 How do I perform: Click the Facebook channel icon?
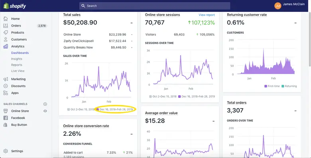pyautogui.click(x=6, y=118)
